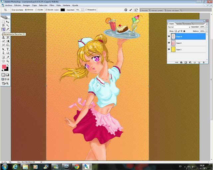
Task: Select the Eyedropper tool
Action: pyautogui.click(x=8, y=57)
